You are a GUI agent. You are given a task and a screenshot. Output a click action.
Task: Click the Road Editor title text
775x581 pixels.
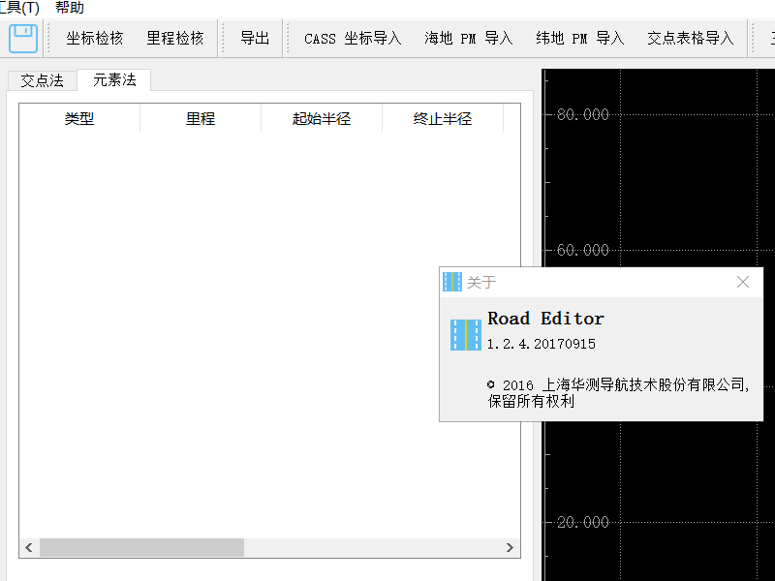[545, 319]
